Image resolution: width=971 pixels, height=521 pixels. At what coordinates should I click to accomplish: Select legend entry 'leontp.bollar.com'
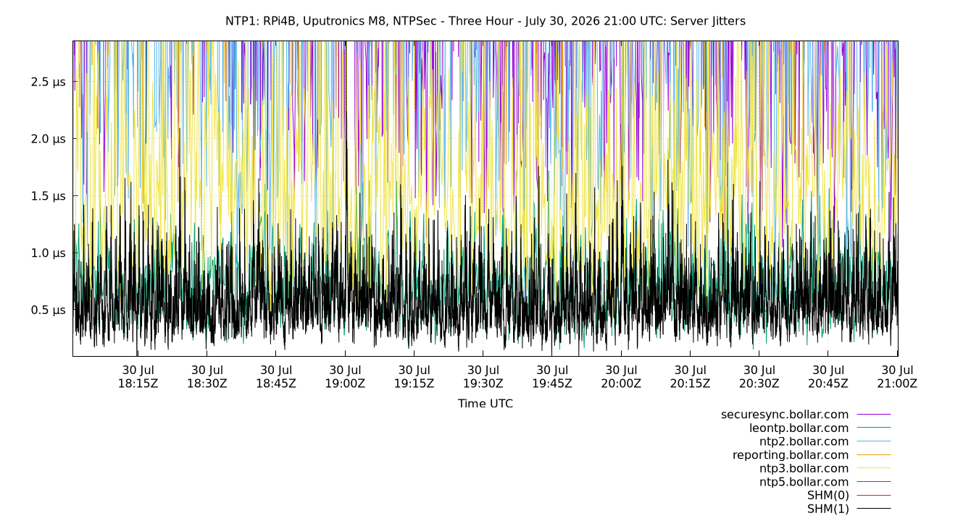[799, 428]
